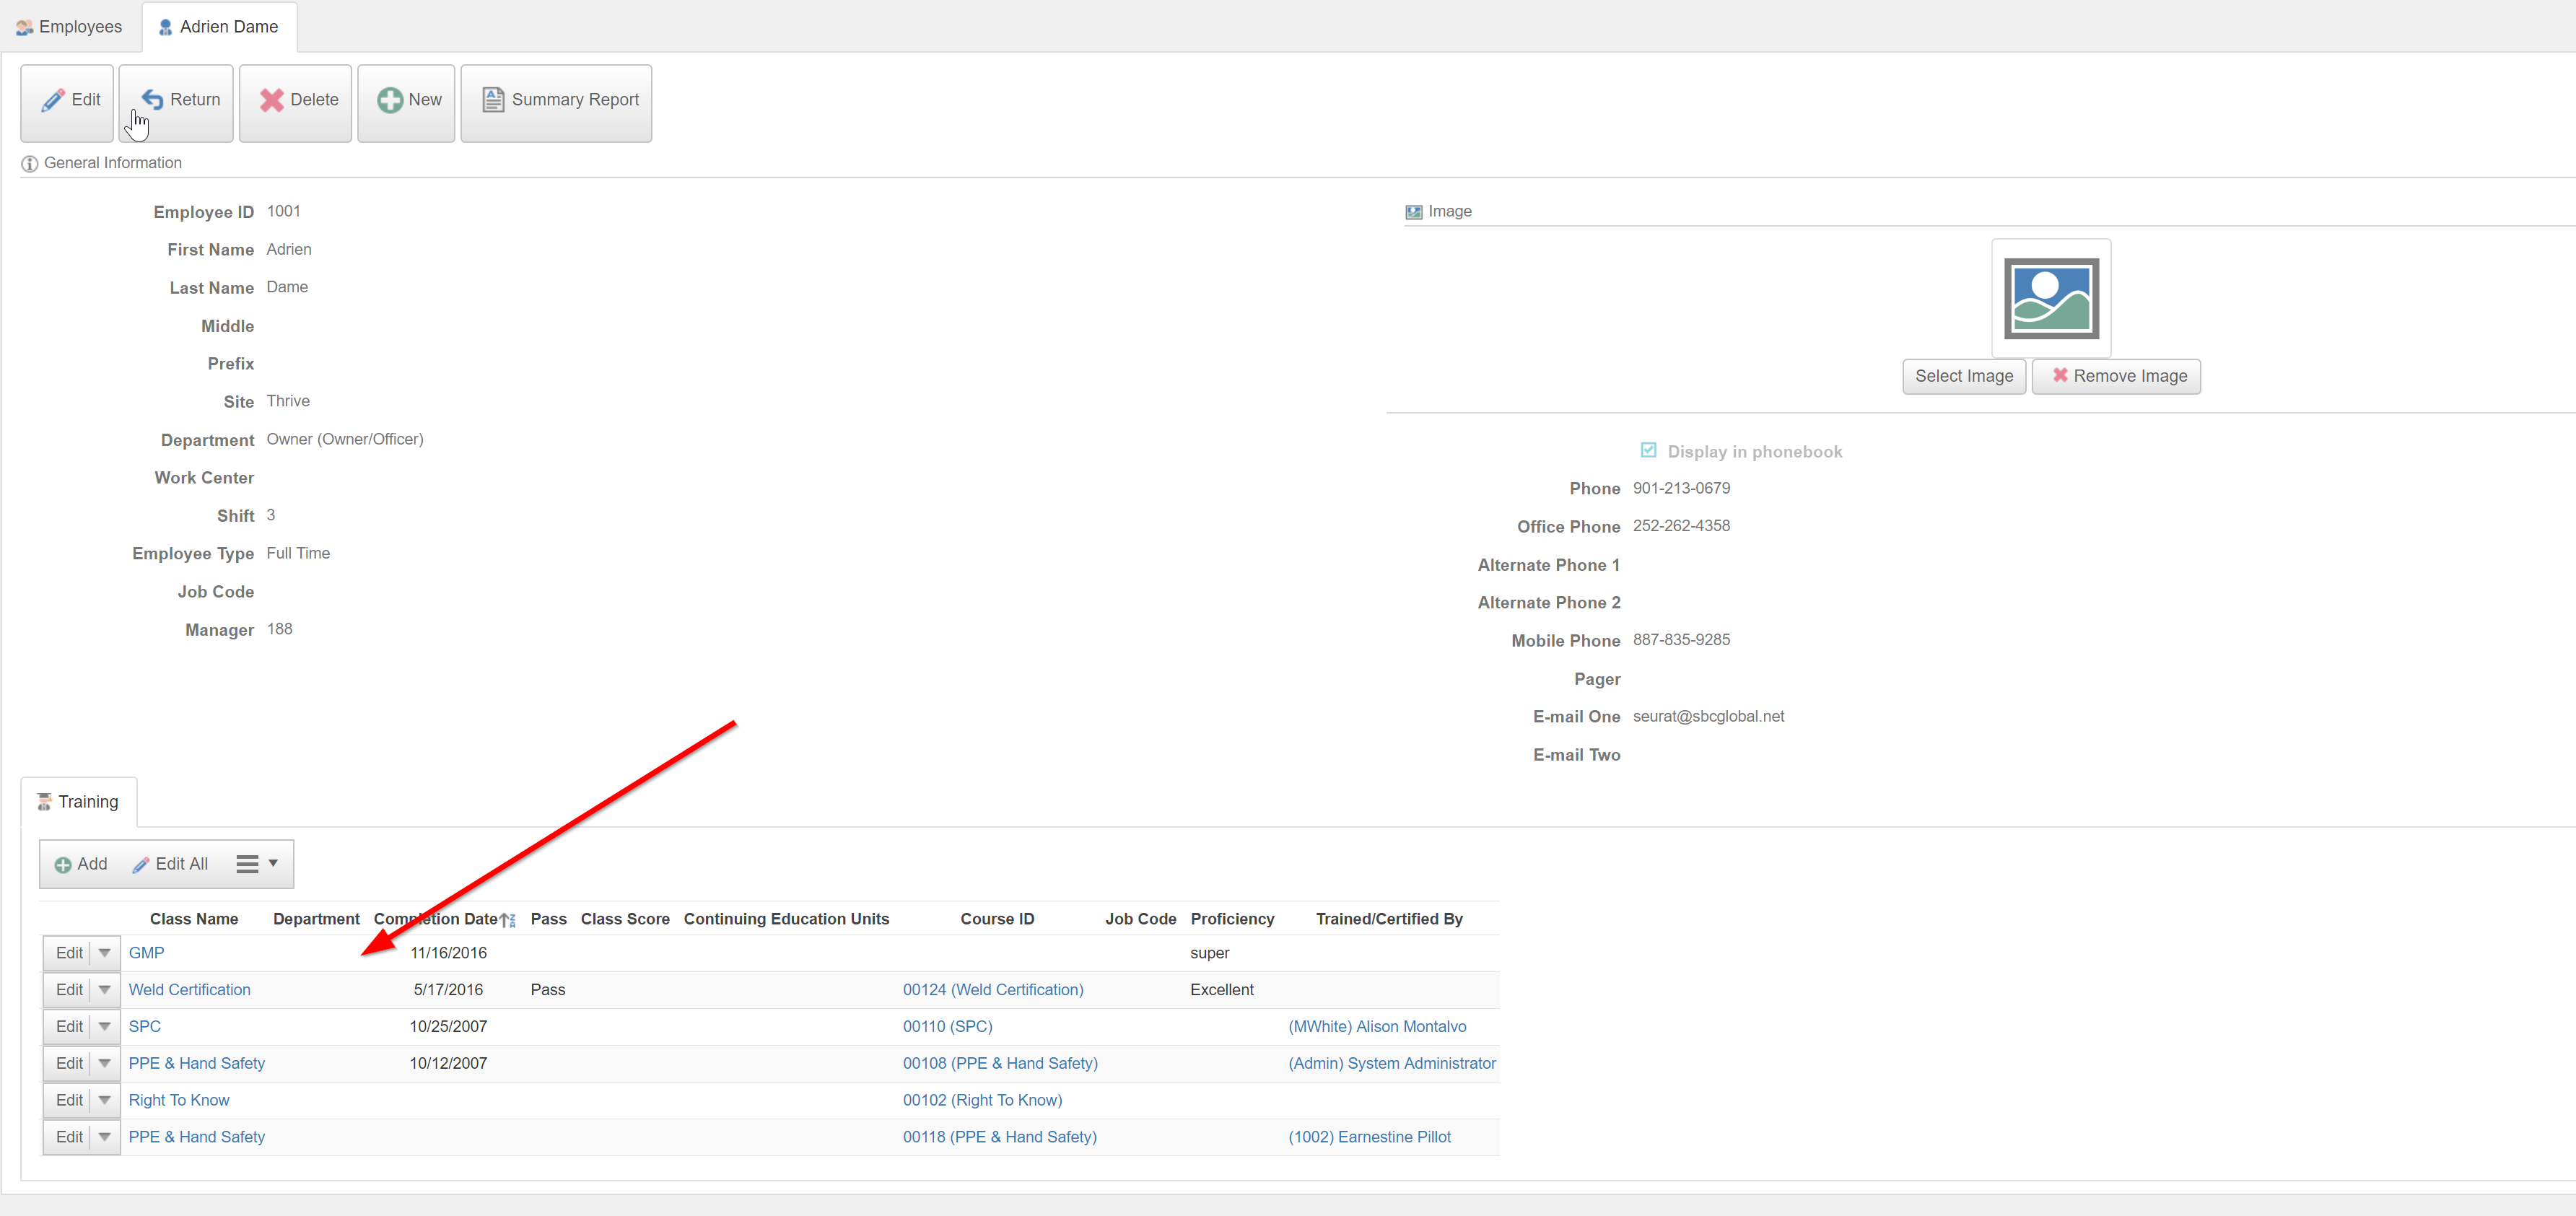The image size is (2576, 1216).
Task: Open dropdown arrow for Right To Know row
Action: click(105, 1101)
